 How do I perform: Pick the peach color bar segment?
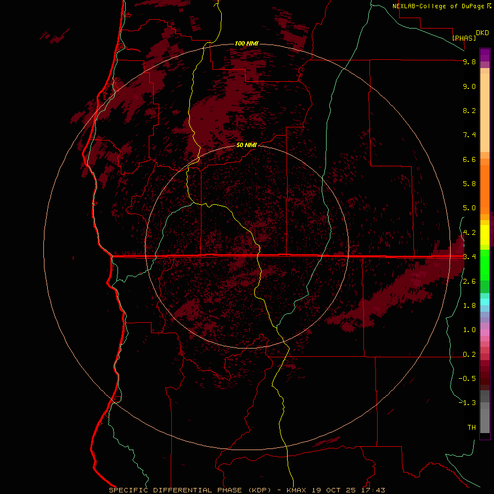[485, 113]
